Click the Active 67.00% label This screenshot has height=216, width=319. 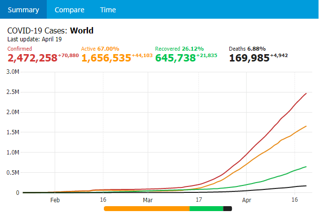[100, 49]
